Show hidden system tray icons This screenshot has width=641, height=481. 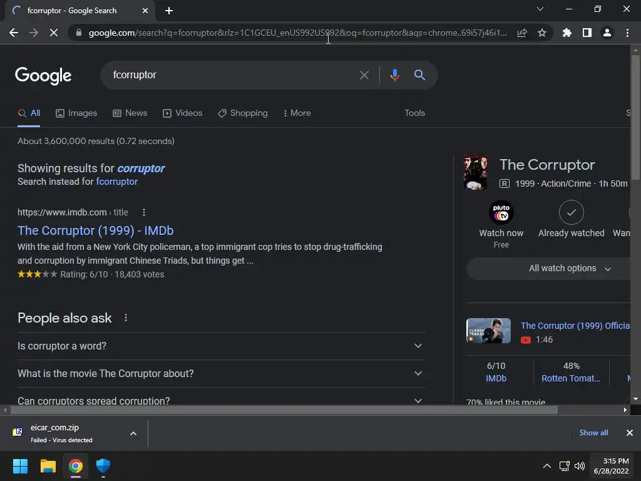pyautogui.click(x=546, y=466)
